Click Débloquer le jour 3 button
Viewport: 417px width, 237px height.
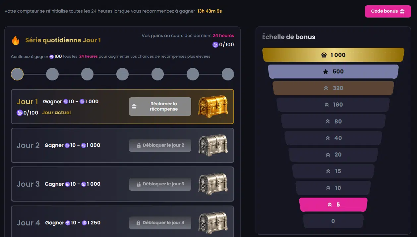point(160,184)
